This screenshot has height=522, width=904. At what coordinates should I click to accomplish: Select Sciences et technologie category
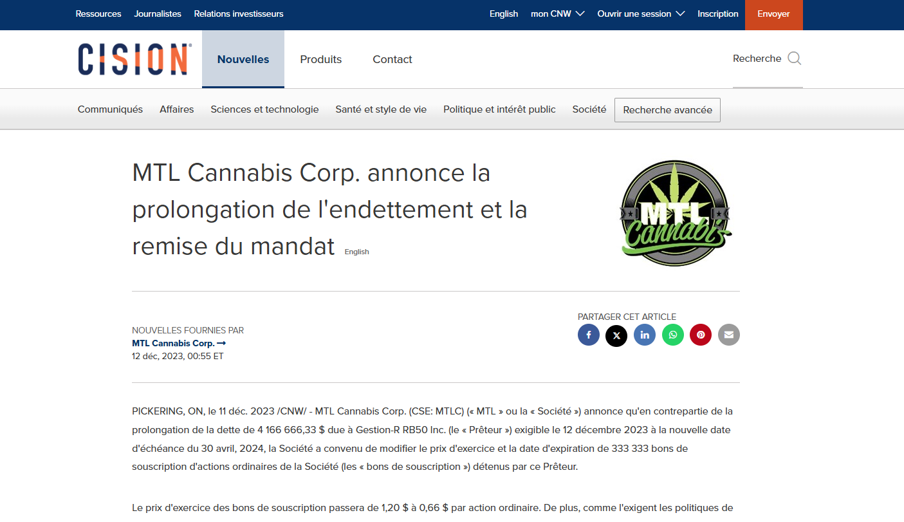click(x=264, y=109)
